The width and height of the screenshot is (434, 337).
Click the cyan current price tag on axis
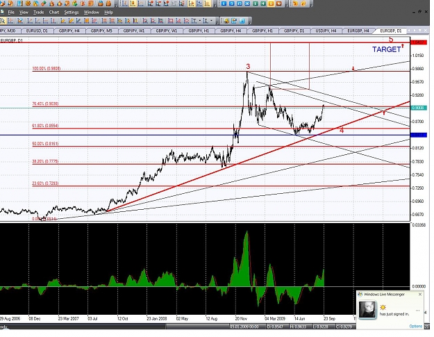tap(419, 108)
